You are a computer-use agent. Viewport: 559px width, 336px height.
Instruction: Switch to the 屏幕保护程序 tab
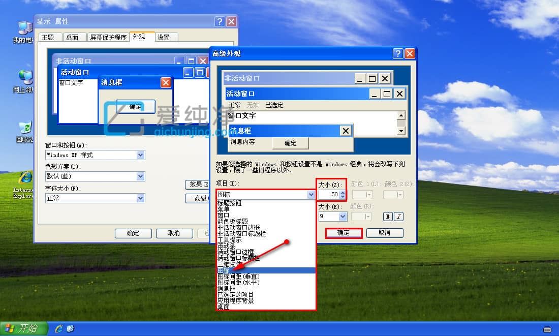108,37
